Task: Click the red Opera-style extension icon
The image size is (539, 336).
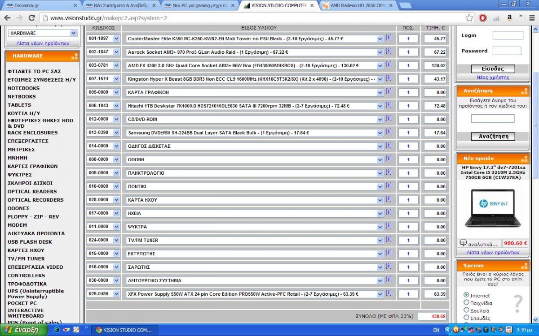Action: pos(483,18)
